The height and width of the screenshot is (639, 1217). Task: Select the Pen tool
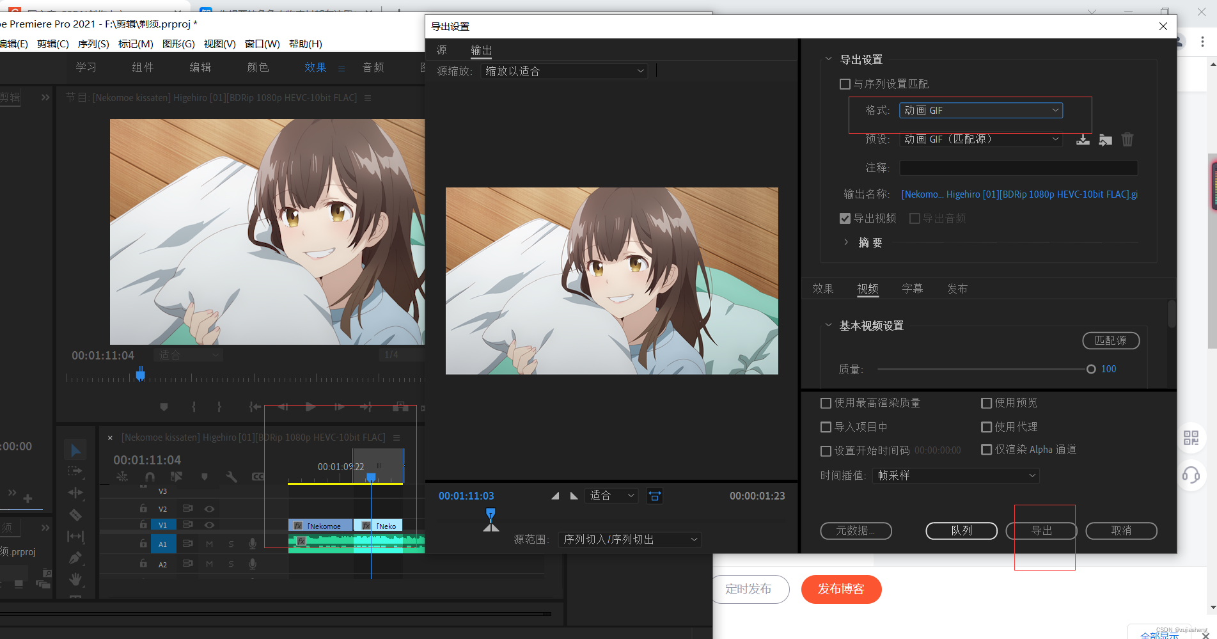75,558
